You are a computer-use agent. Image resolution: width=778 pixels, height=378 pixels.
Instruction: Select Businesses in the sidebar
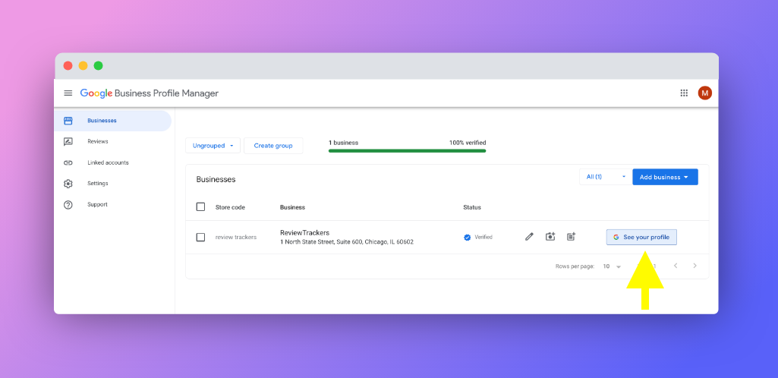(113, 121)
